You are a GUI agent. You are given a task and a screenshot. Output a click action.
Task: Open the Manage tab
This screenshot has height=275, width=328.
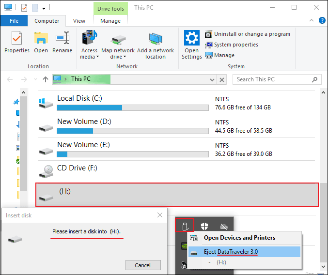click(x=110, y=21)
